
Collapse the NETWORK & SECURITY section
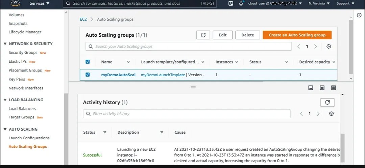click(5, 44)
